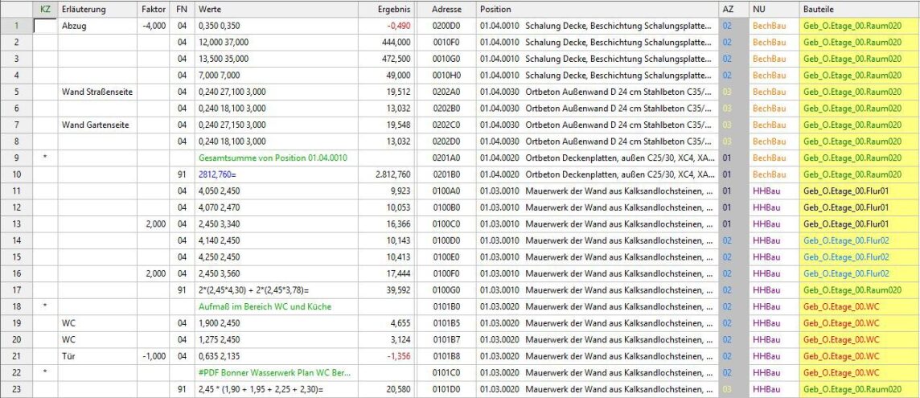This screenshot has height=398, width=920.
Task: Click the 'Tür' explanation cell
Action: tap(97, 356)
